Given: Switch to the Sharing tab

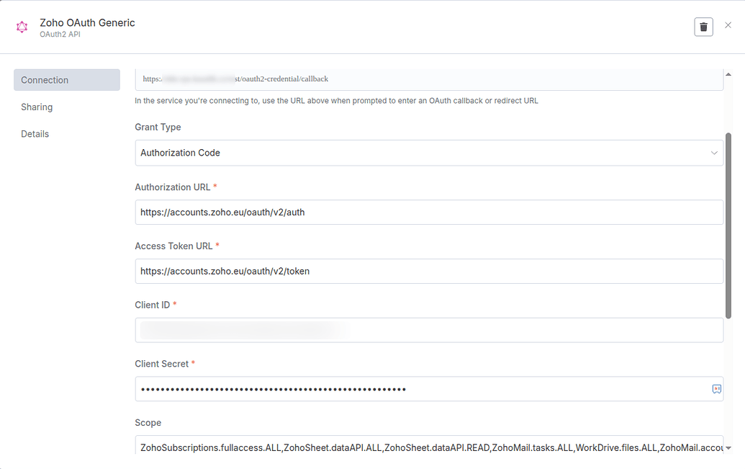Looking at the screenshot, I should pos(37,107).
